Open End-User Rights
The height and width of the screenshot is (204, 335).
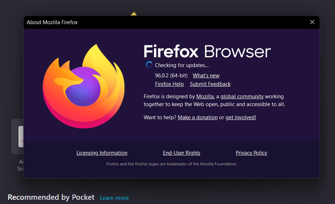point(181,153)
